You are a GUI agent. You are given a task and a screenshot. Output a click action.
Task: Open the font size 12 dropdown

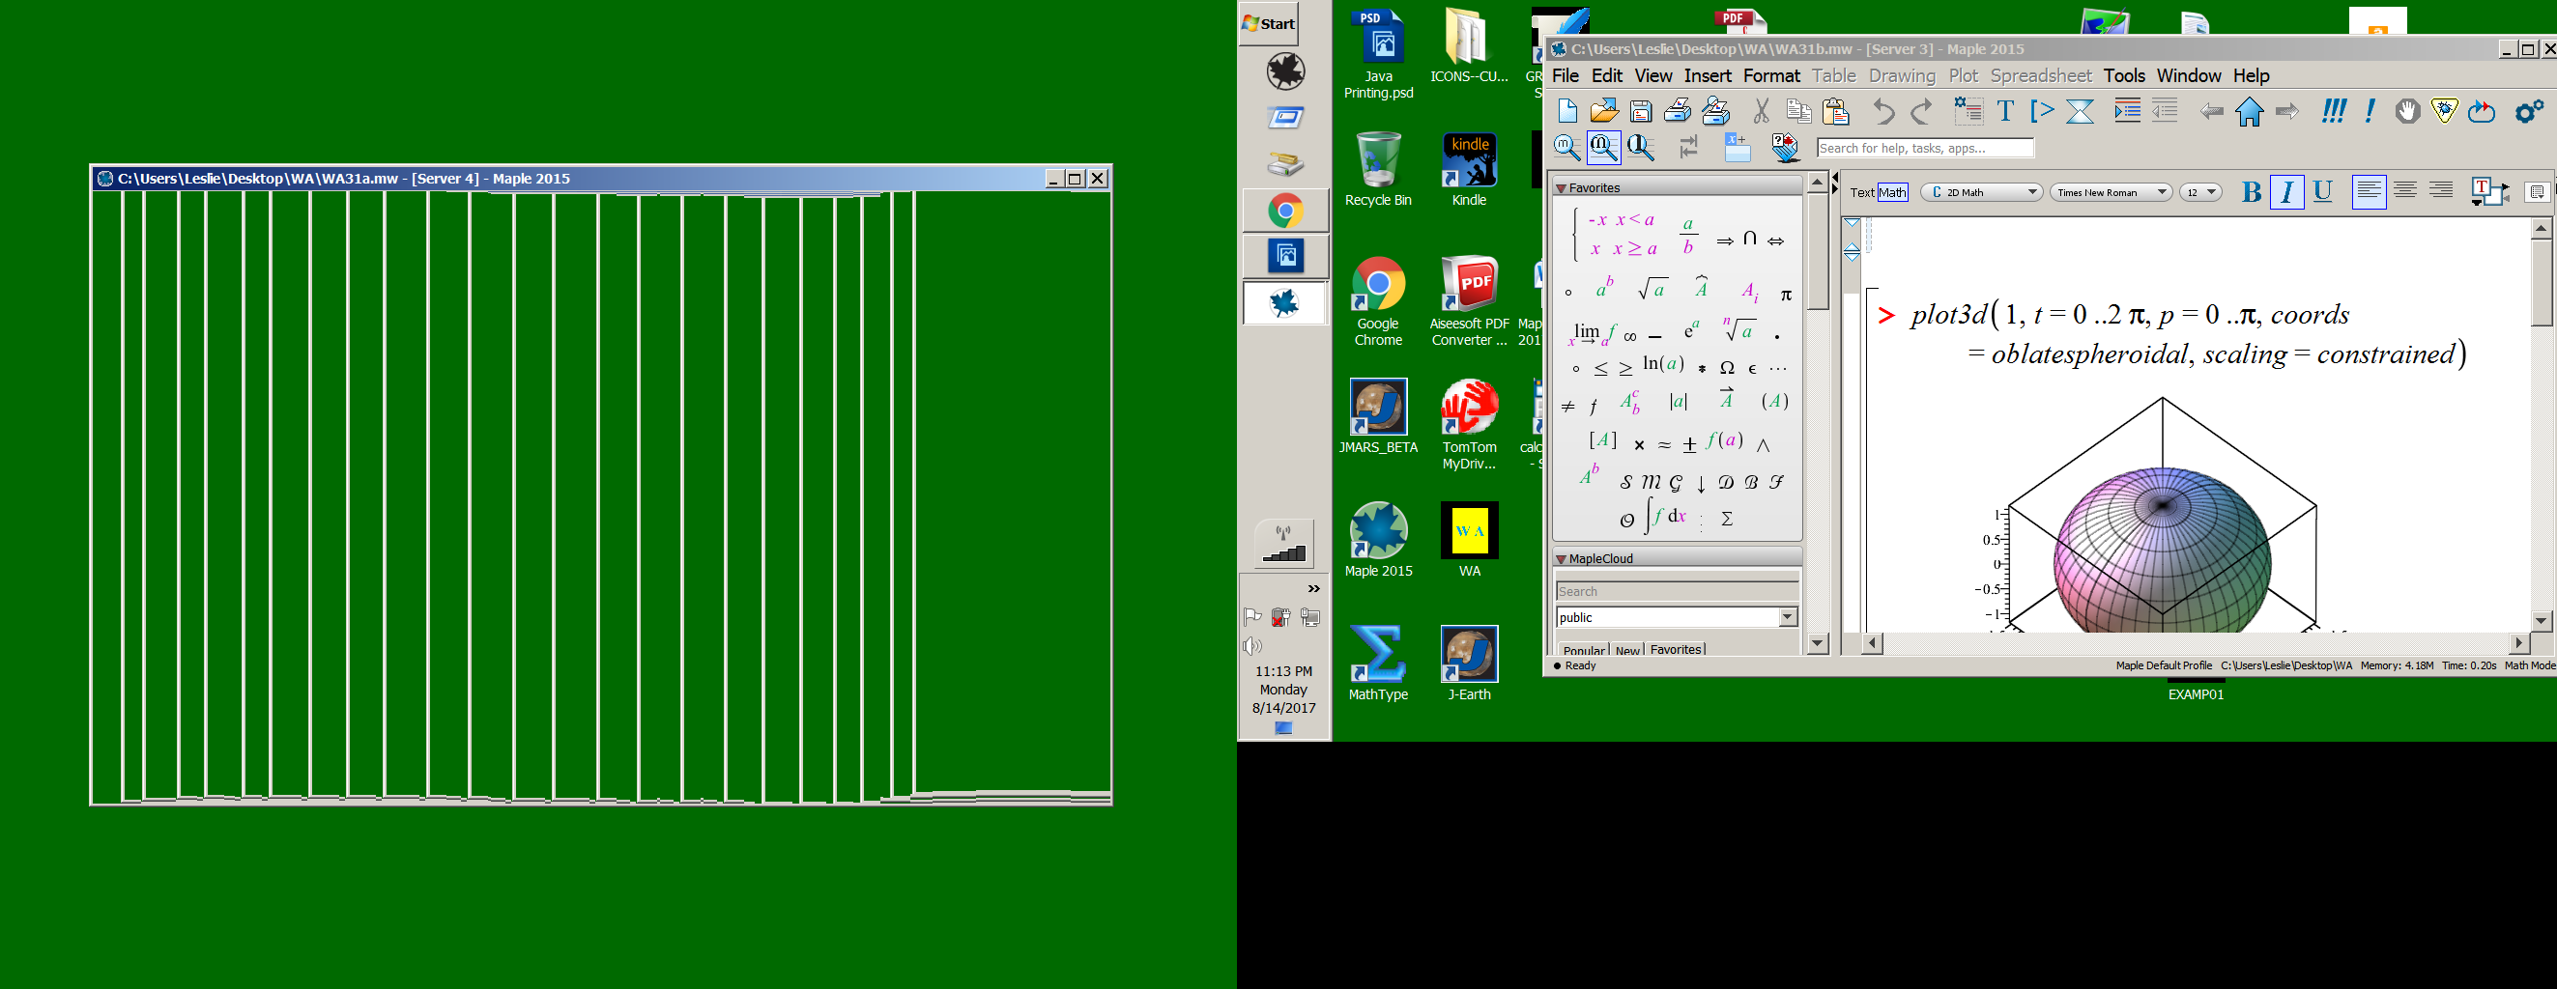2199,192
